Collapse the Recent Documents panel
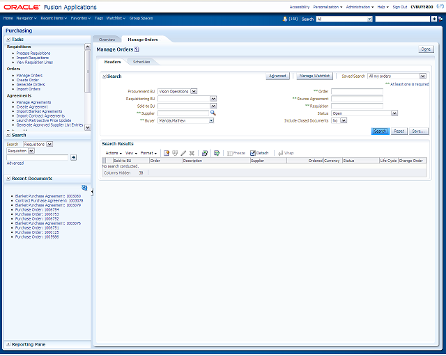The height and width of the screenshot is (356, 446). [x=8, y=179]
